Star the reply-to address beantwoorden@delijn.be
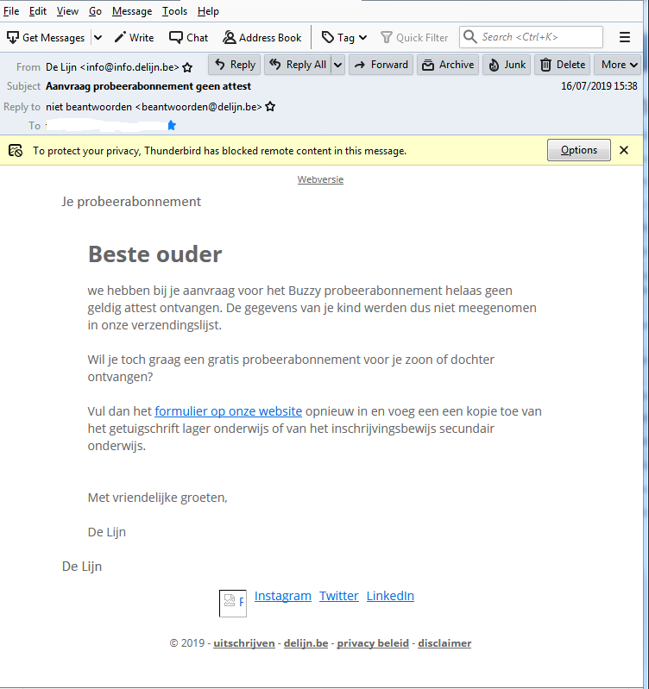Screen dimensions: 649x689 pyautogui.click(x=270, y=107)
